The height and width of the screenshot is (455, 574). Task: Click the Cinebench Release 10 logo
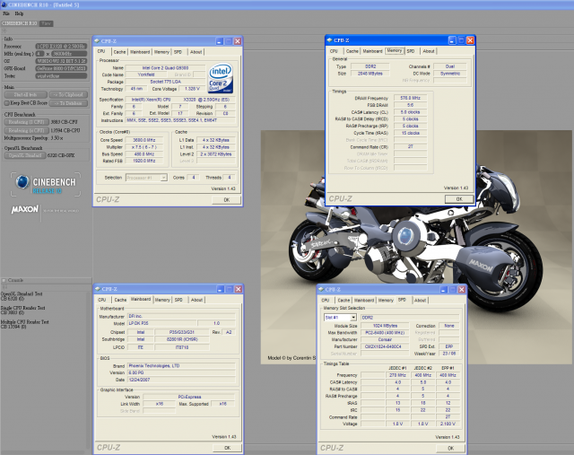[x=46, y=185]
